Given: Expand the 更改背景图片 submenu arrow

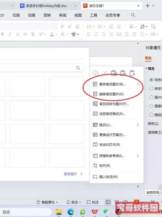Looking at the screenshot, I should [x=138, y=84].
